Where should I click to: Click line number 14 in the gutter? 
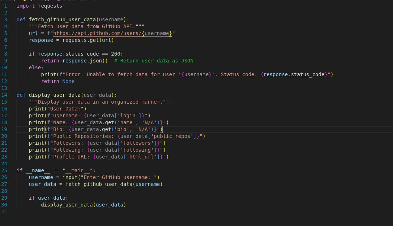(4, 95)
